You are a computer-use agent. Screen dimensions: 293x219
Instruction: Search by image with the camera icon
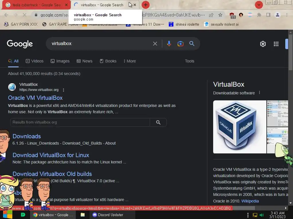180,44
